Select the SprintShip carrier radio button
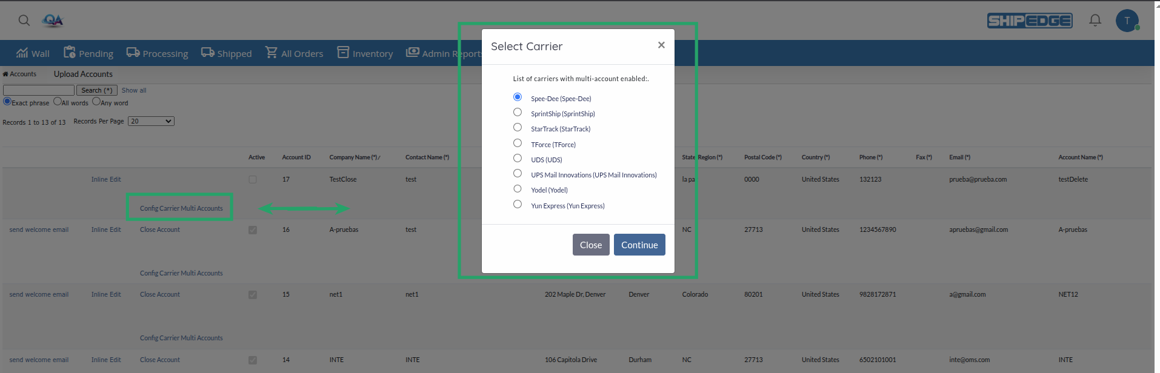 [517, 112]
